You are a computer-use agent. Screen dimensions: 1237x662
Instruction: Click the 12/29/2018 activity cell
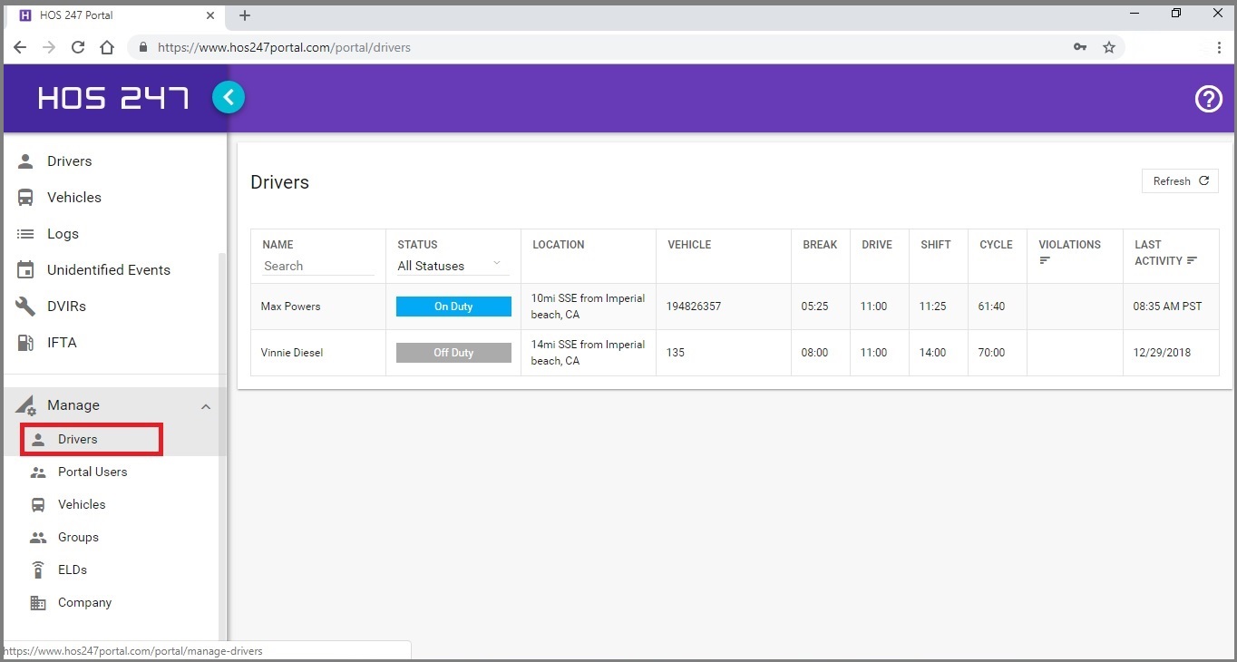(1162, 353)
